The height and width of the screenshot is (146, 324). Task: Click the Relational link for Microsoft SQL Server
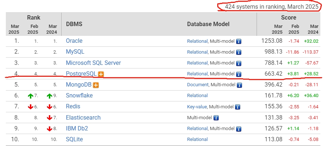coord(197,63)
